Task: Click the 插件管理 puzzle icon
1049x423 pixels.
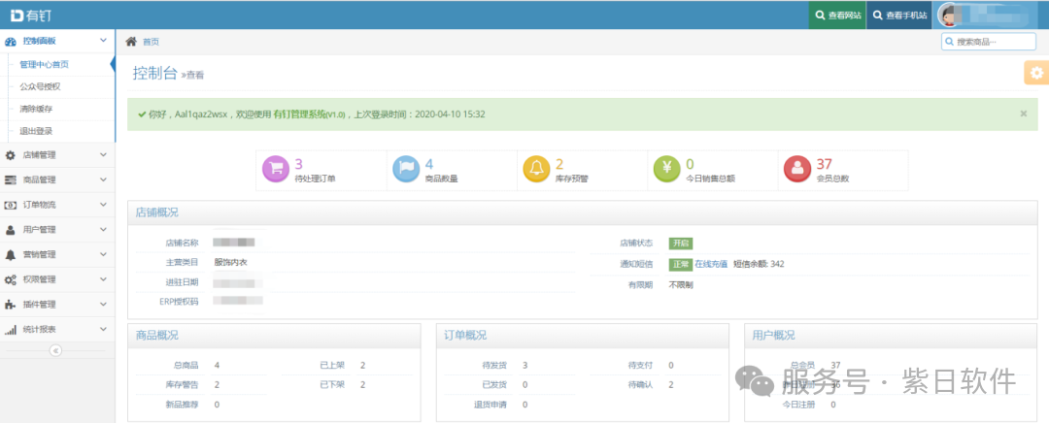Action: tap(10, 305)
